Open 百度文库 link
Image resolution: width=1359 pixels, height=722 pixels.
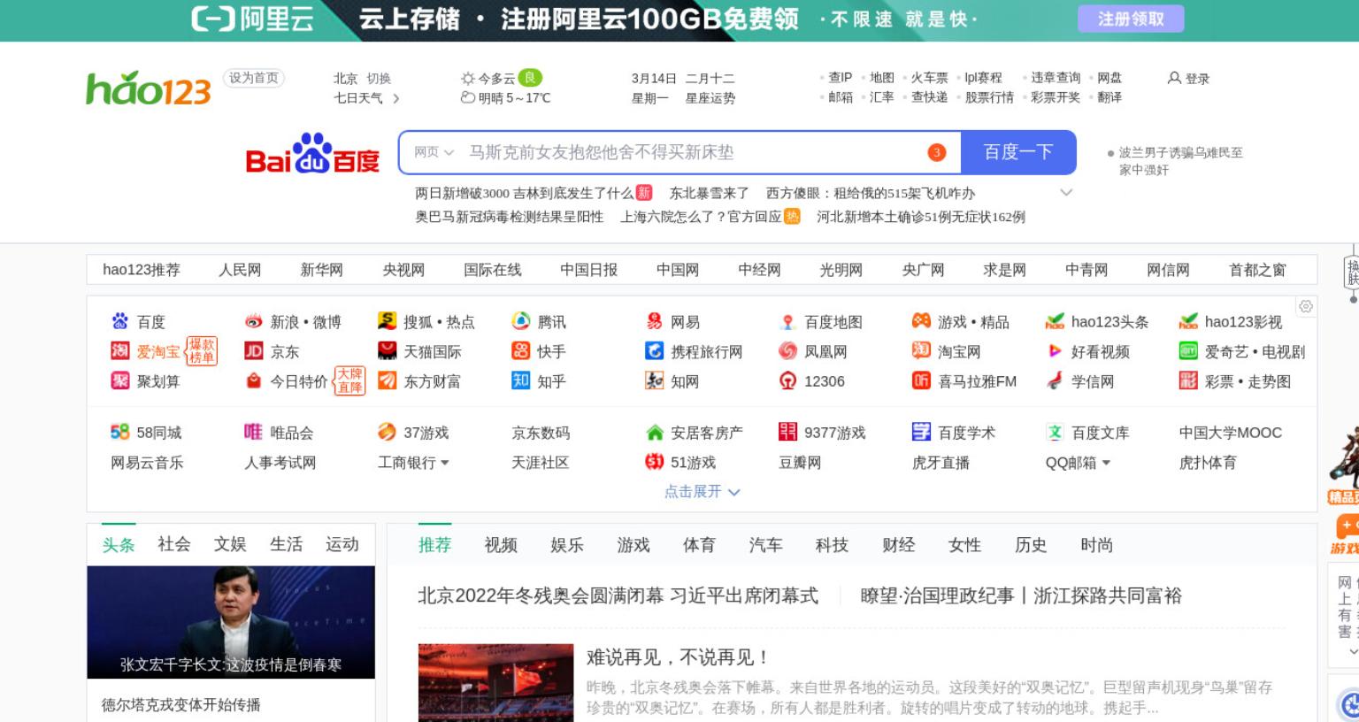(x=1100, y=433)
